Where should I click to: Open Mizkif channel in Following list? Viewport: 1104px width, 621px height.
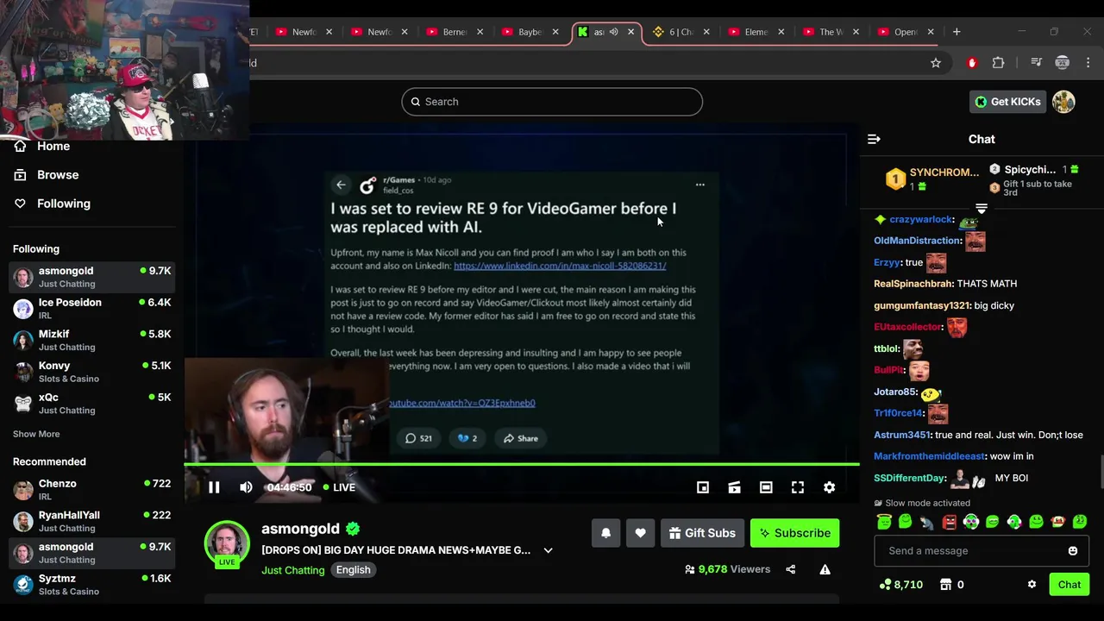point(91,340)
